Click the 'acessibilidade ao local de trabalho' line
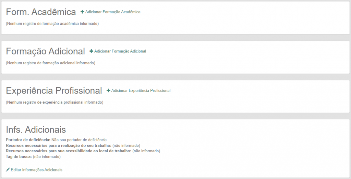Screen dimensions: 351x179 pyautogui.click(x=83, y=151)
